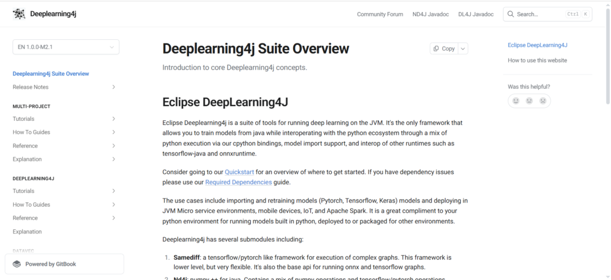Select Deeplearning4j Suite Overview sidebar item

click(51, 73)
